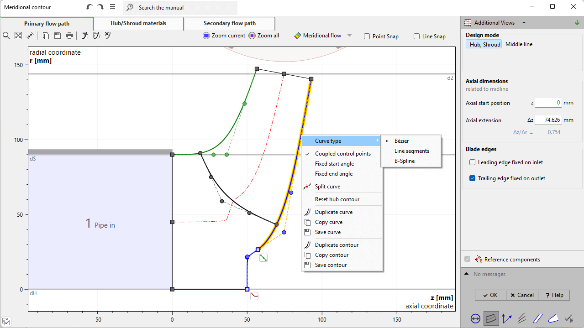Click the fit view icon
The height and width of the screenshot is (328, 584).
[x=18, y=36]
